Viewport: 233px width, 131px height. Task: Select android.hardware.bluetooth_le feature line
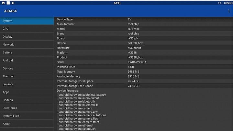(x=78, y=105)
